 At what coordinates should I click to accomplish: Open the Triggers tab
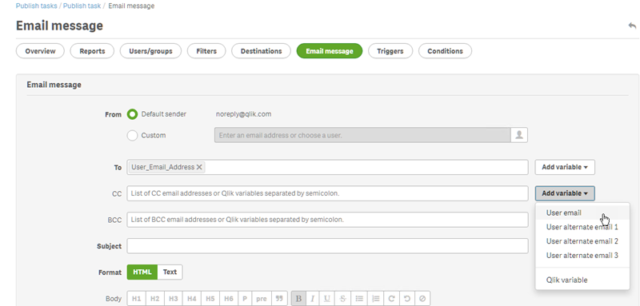(x=390, y=51)
